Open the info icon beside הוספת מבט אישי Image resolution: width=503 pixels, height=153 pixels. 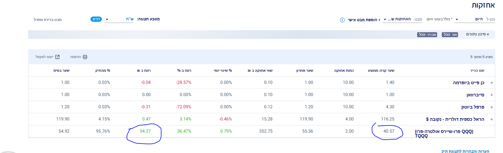click(342, 20)
